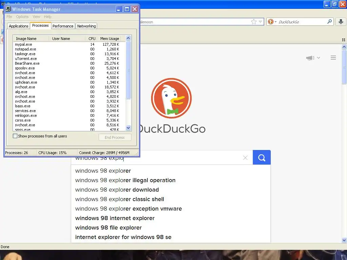Select the taskmgr.exe process row
The image size is (347, 260).
tap(69, 54)
